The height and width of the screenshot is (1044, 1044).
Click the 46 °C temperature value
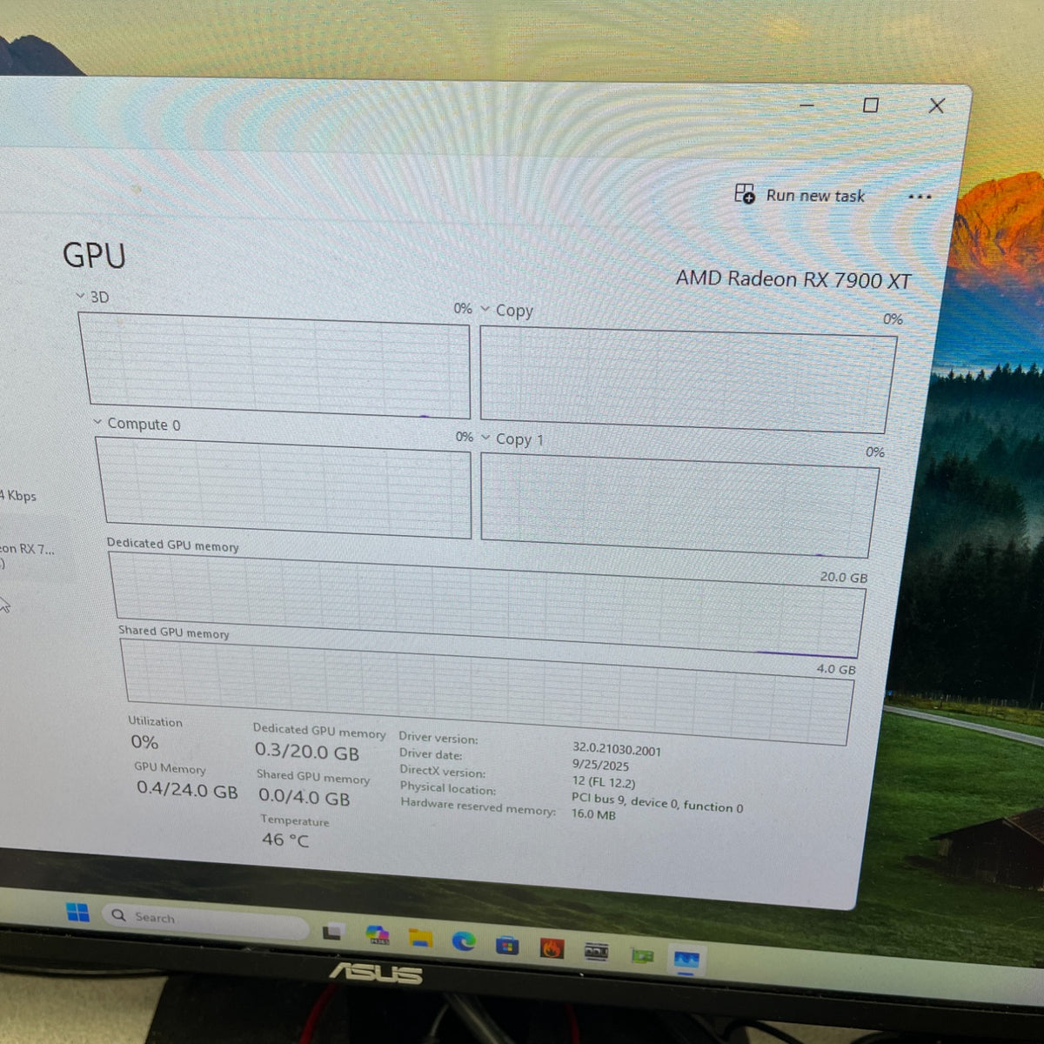pos(285,840)
